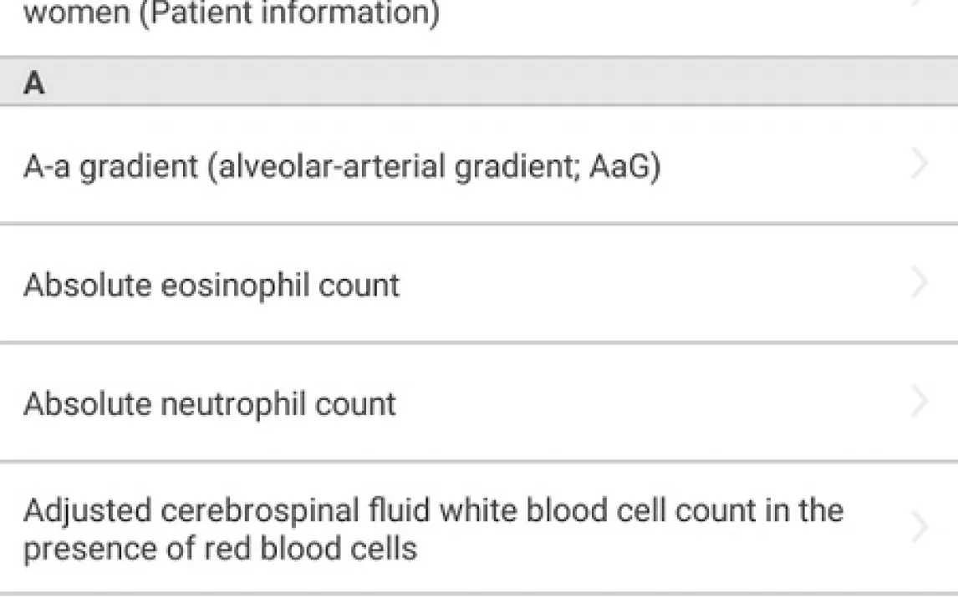The width and height of the screenshot is (958, 598).
Task: Expand neutrophil count via right disclosure arrow
Action: point(919,402)
